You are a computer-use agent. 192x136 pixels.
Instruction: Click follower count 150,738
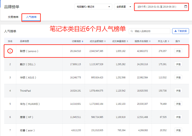(x=163, y=91)
